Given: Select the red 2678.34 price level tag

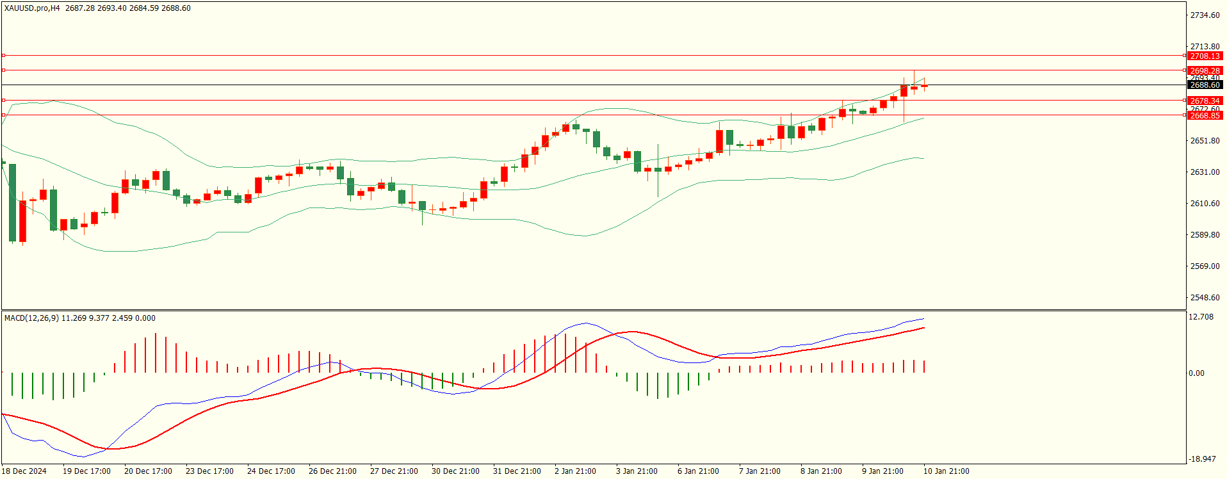Looking at the screenshot, I should pyautogui.click(x=1205, y=101).
